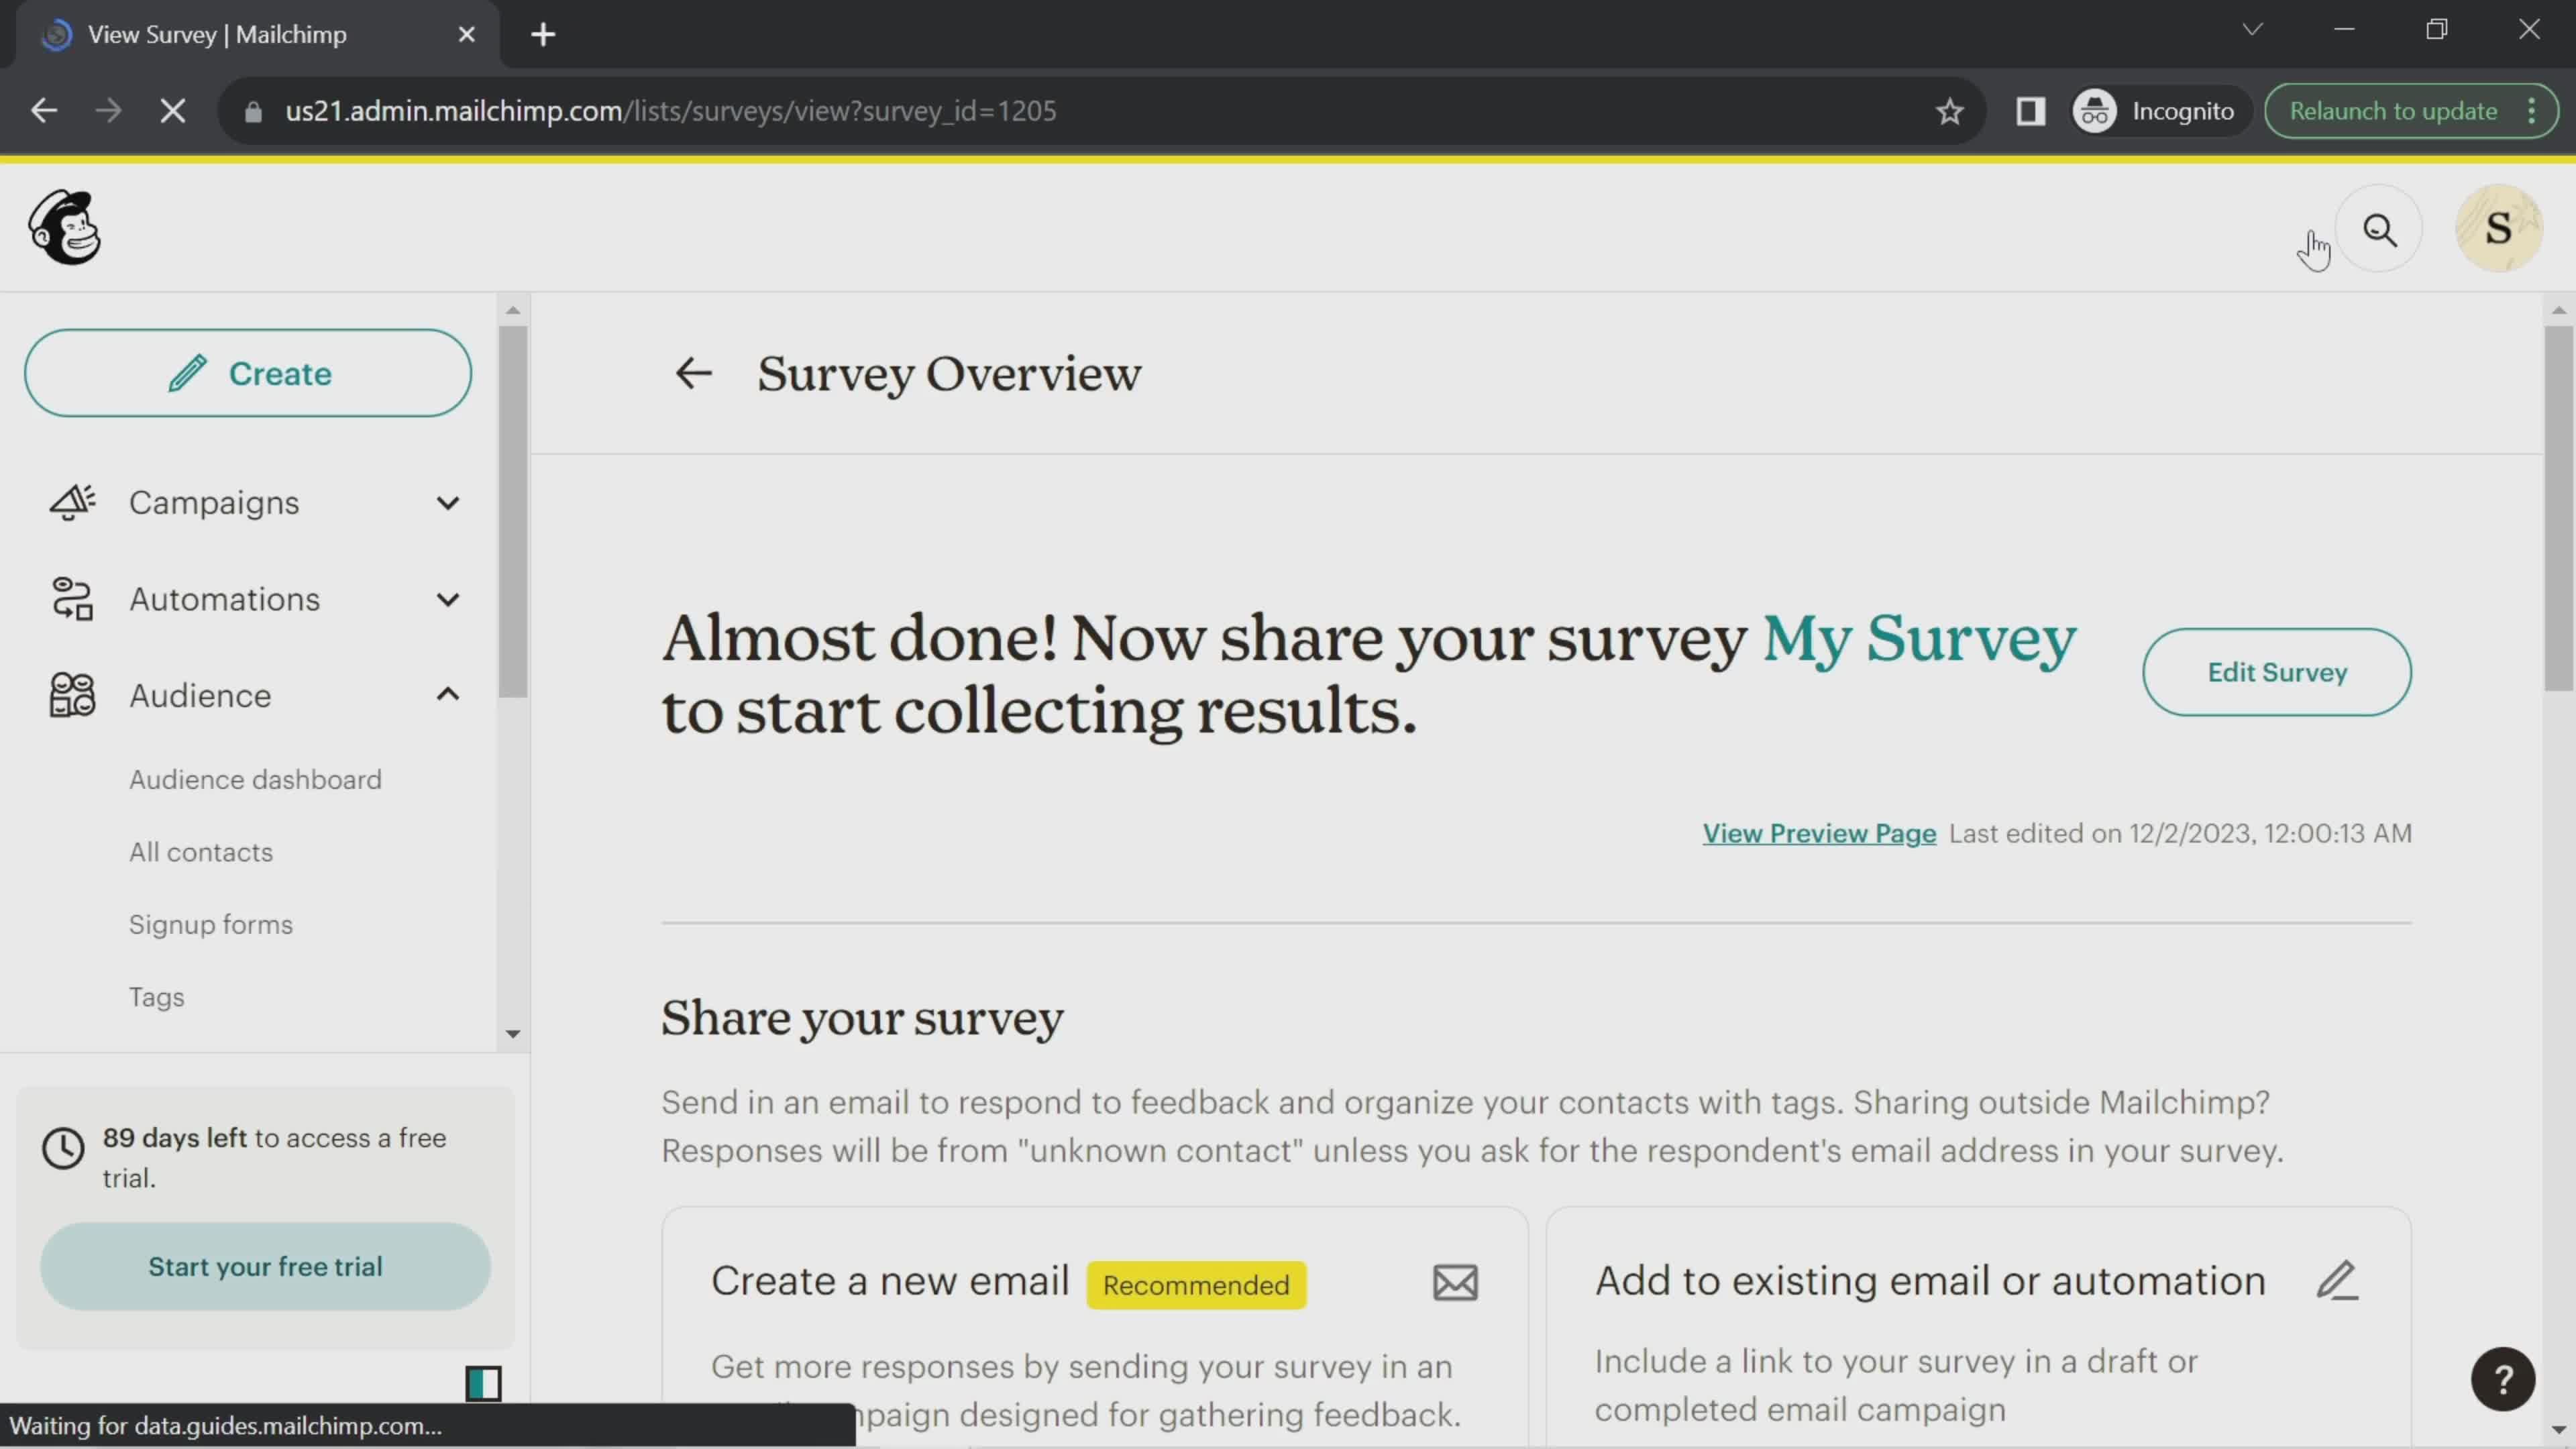
Task: Click the Edit Survey button
Action: coord(2279,672)
